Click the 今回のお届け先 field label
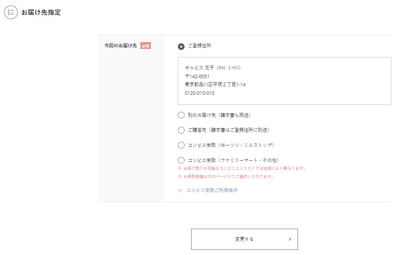Image resolution: width=411 pixels, height=255 pixels. click(x=120, y=46)
